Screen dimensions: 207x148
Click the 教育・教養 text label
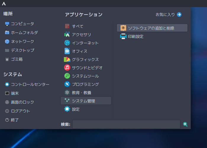[x=82, y=93]
